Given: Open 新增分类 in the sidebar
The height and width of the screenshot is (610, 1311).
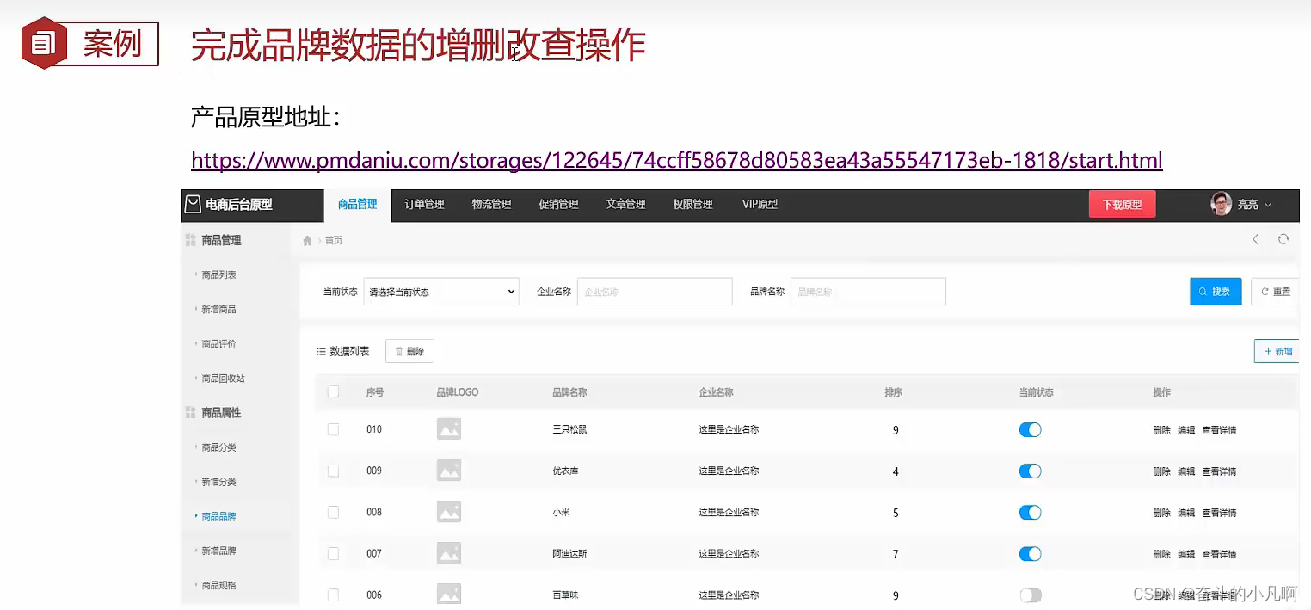Looking at the screenshot, I should 218,482.
